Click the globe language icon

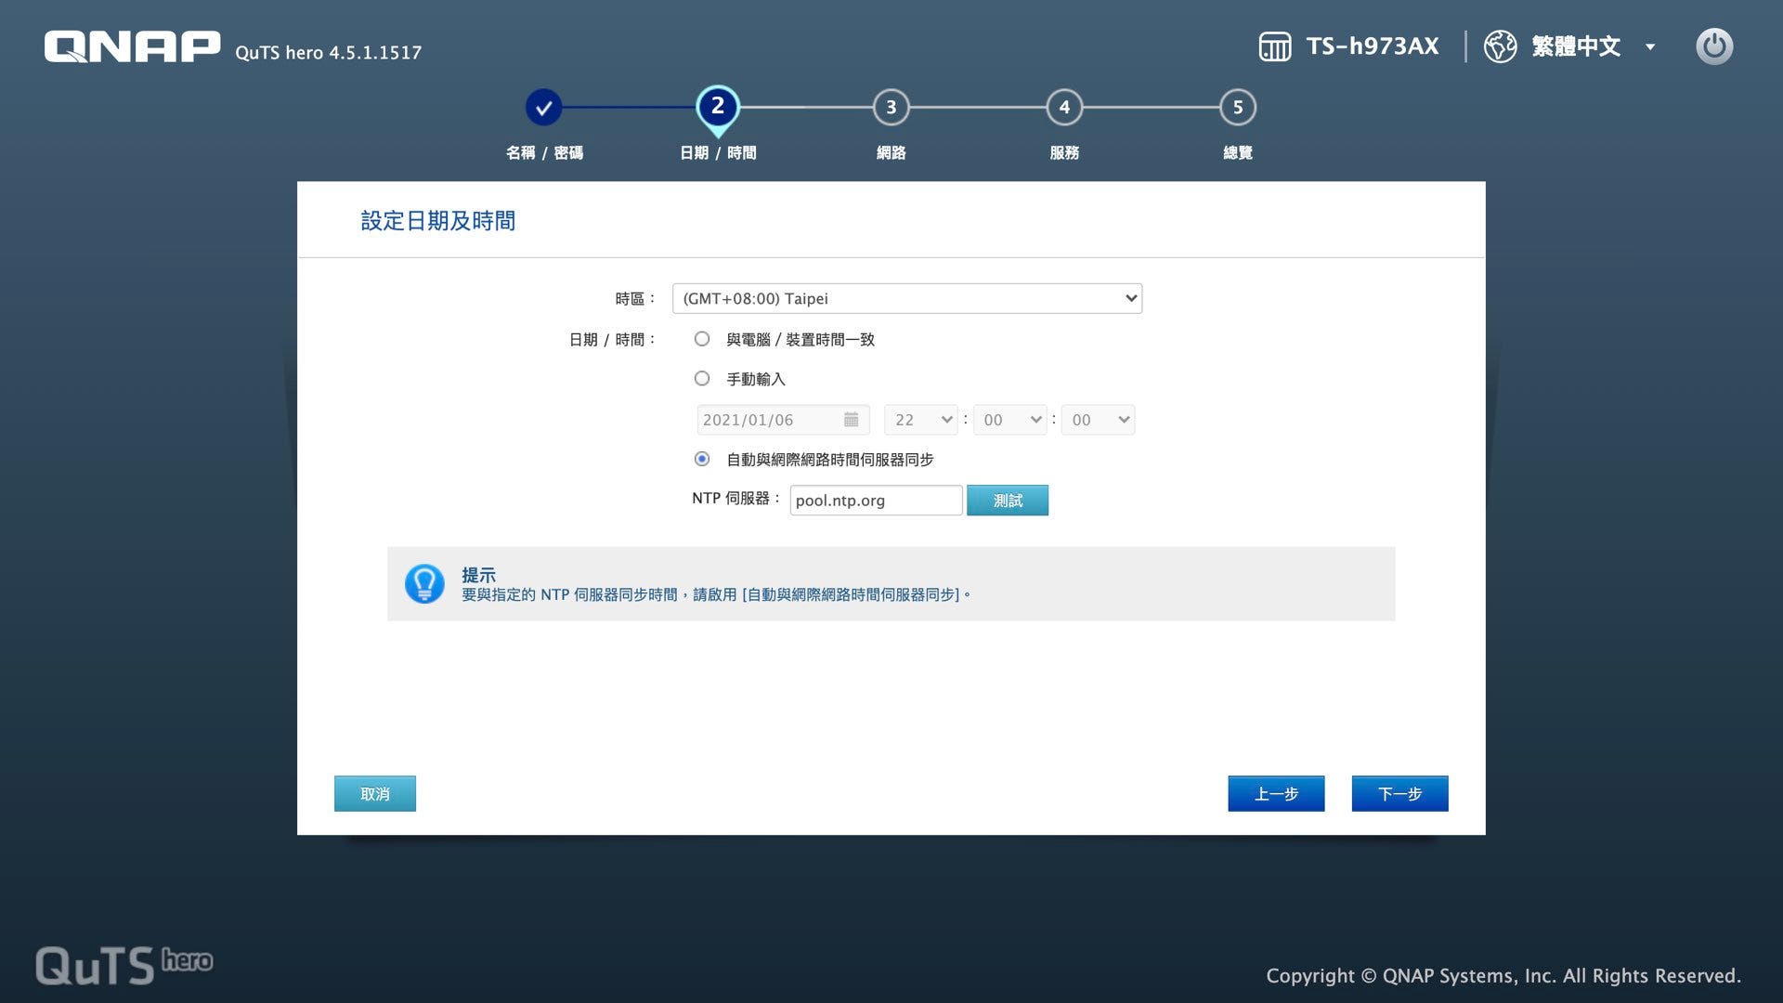click(1500, 46)
